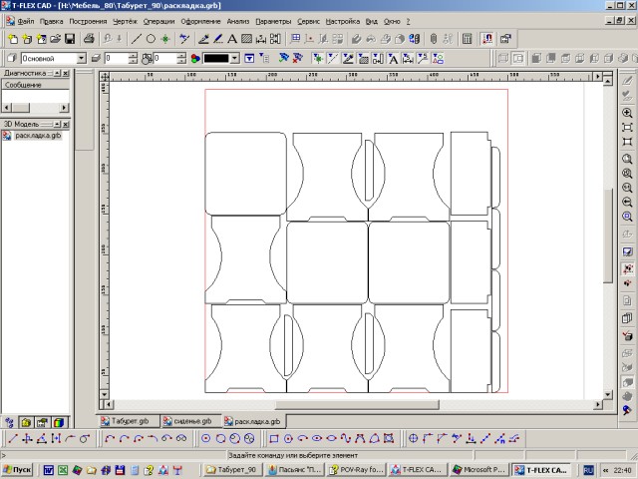Toggle the selected view mode button beside wireframe
Viewport: 638px width, 479px height.
pyautogui.click(x=518, y=58)
